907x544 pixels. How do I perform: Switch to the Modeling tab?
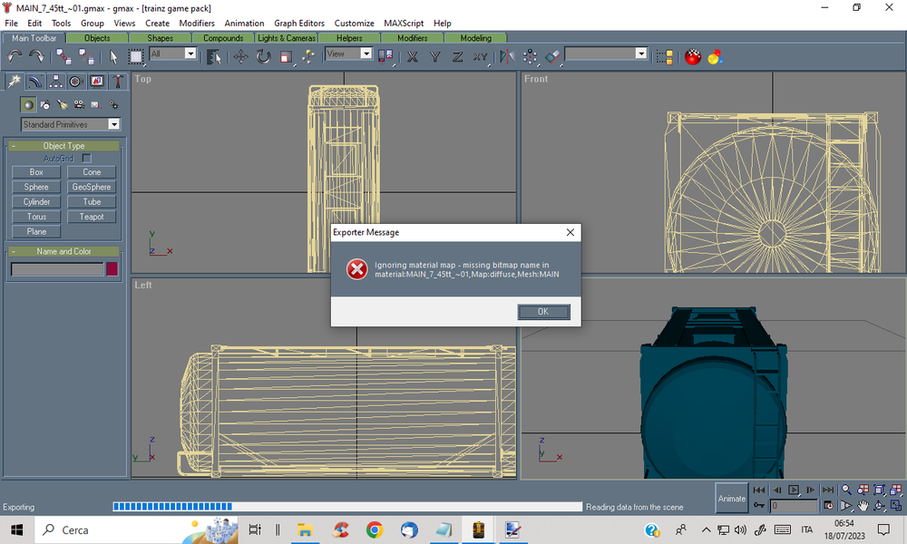475,37
